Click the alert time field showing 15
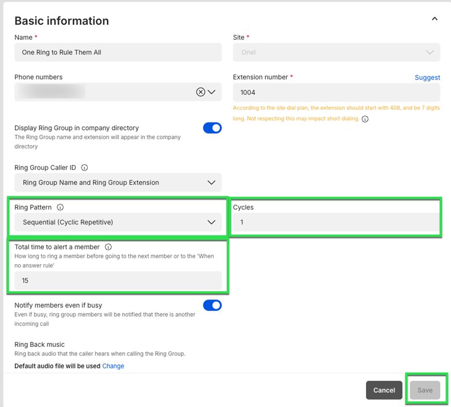Image resolution: width=451 pixels, height=407 pixels. pyautogui.click(x=118, y=280)
